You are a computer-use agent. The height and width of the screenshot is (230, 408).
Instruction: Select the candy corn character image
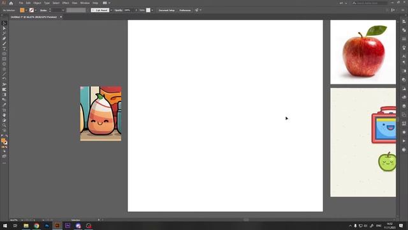click(x=101, y=114)
